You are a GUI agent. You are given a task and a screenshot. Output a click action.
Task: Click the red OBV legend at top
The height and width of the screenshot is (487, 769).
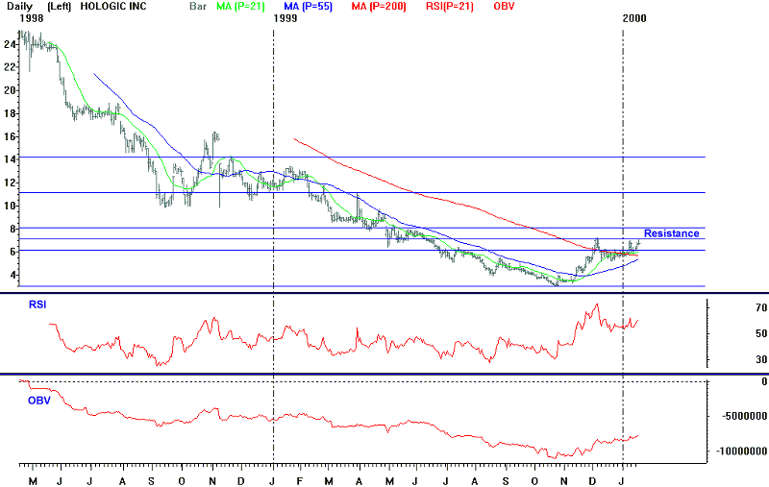coord(504,7)
